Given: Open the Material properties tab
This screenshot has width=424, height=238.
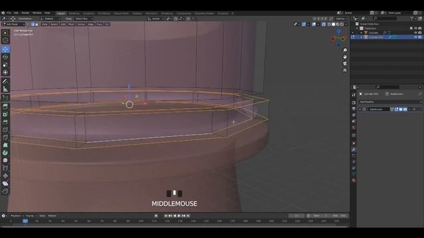Looking at the screenshot, I should [x=354, y=180].
